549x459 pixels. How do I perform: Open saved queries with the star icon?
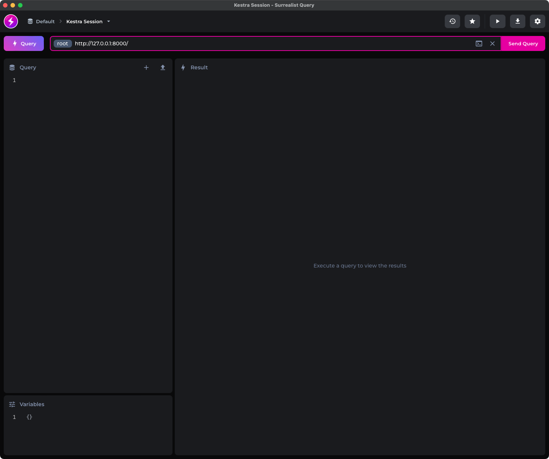click(x=472, y=21)
